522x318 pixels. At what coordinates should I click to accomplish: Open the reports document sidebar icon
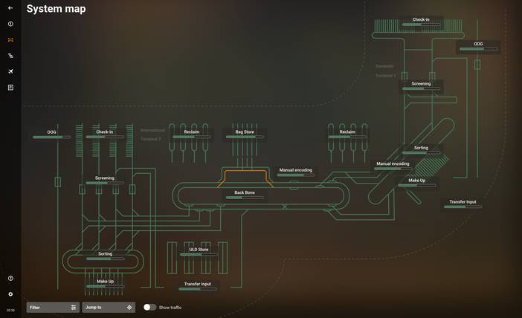pyautogui.click(x=10, y=88)
